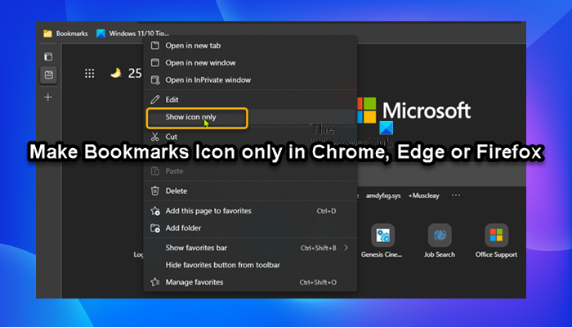Click the Microsoft logo
This screenshot has width=572, height=328.
click(x=413, y=110)
